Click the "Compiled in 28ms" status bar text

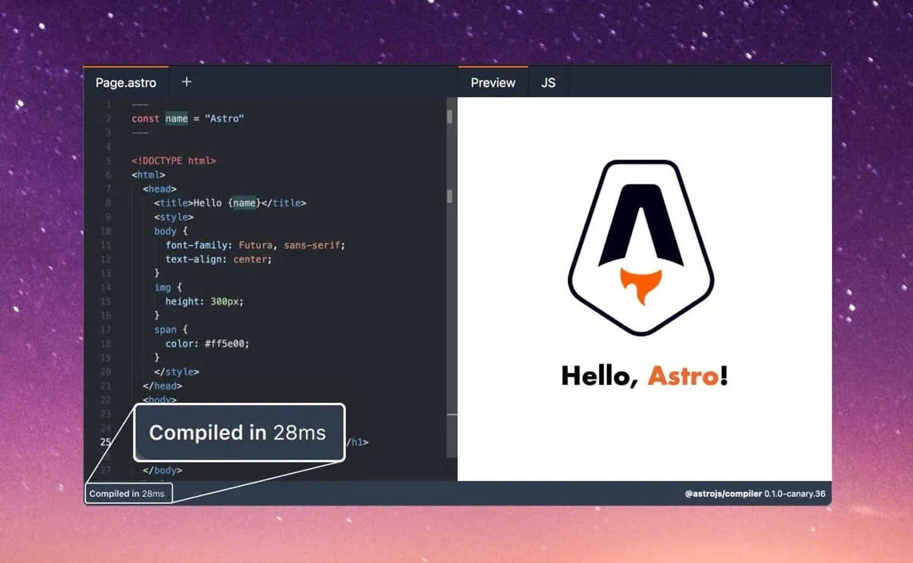pyautogui.click(x=127, y=494)
